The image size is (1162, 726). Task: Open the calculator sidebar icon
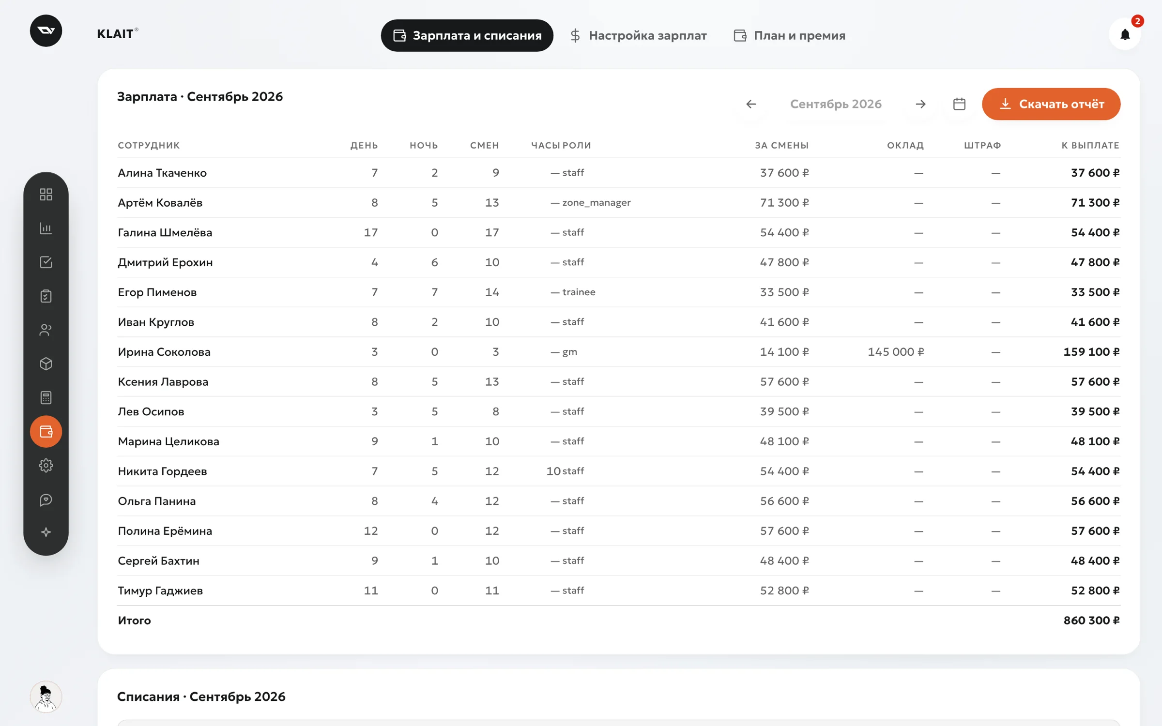pos(46,398)
